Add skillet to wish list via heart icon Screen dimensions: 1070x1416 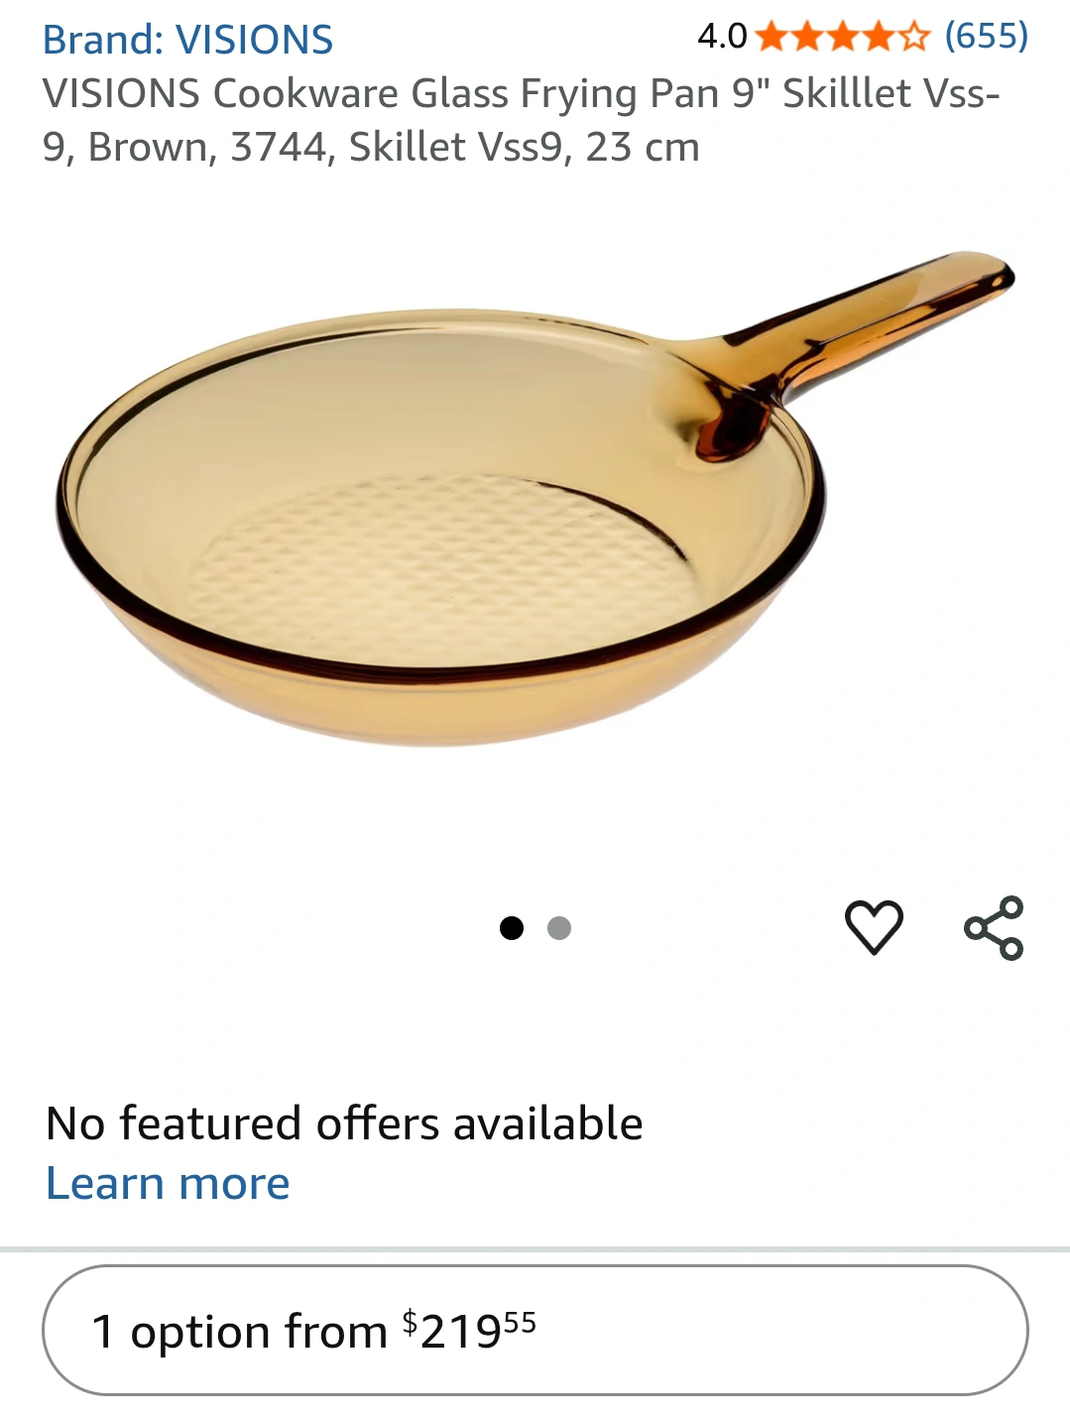pyautogui.click(x=874, y=927)
